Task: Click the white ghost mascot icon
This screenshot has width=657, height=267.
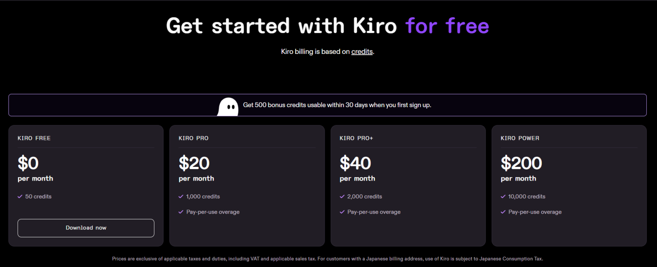Action: [228, 107]
